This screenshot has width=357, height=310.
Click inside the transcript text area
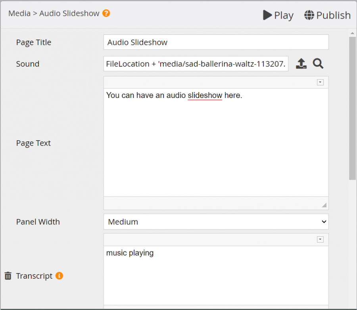216,270
